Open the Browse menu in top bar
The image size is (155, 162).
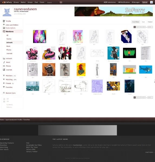[16, 2]
